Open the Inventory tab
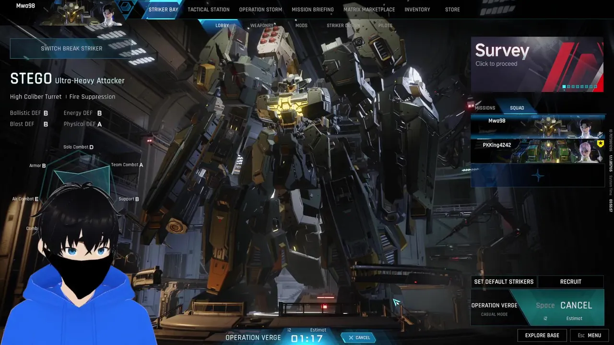The width and height of the screenshot is (614, 345). click(x=417, y=10)
